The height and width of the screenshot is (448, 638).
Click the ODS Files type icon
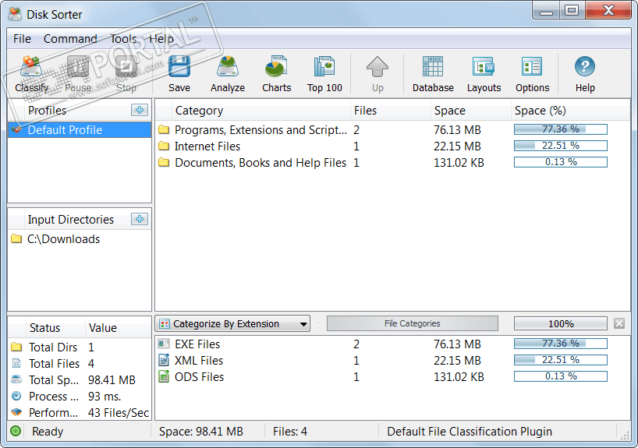(x=164, y=377)
